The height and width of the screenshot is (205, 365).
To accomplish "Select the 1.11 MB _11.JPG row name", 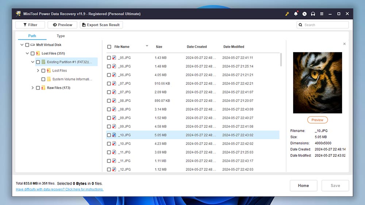I will pos(124,161).
